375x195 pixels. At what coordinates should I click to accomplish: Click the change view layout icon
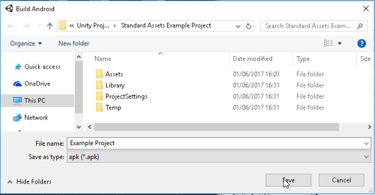click(x=328, y=43)
